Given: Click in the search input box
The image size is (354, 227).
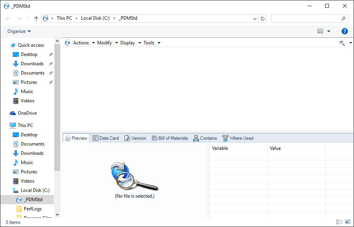Looking at the screenshot, I should pyautogui.click(x=305, y=19).
